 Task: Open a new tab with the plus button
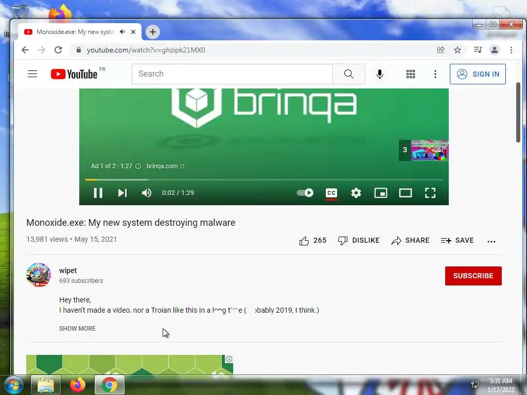point(152,32)
